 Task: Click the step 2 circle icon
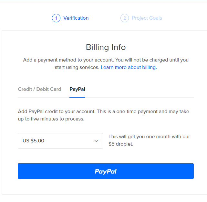(125, 18)
